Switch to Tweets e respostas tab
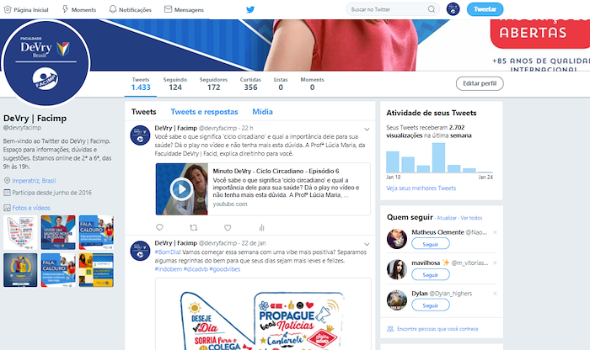Viewport: 590px width, 350px height. (204, 112)
